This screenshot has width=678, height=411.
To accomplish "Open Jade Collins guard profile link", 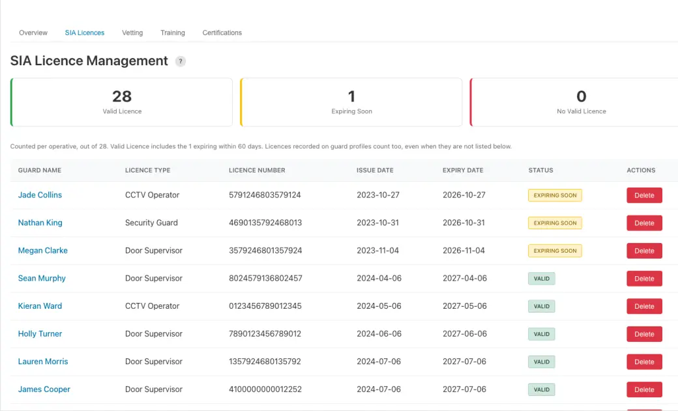I will tap(40, 195).
